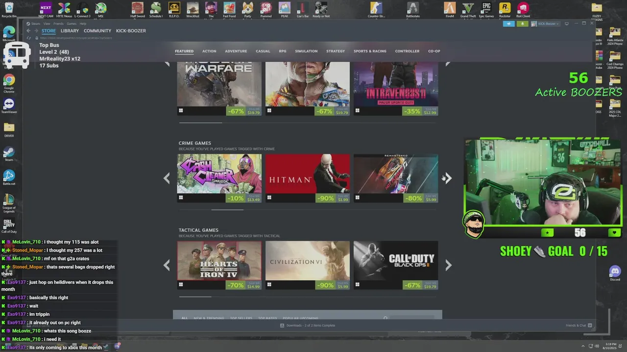Image resolution: width=627 pixels, height=352 pixels.
Task: Open the HYTE Nexus desktop shortcut
Action: tap(64, 9)
